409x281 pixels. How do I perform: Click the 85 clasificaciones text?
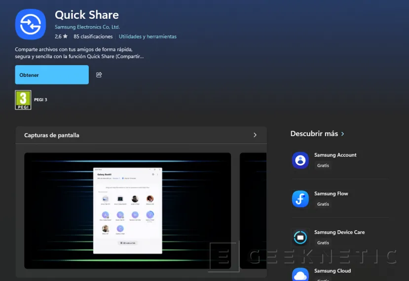[93, 36]
